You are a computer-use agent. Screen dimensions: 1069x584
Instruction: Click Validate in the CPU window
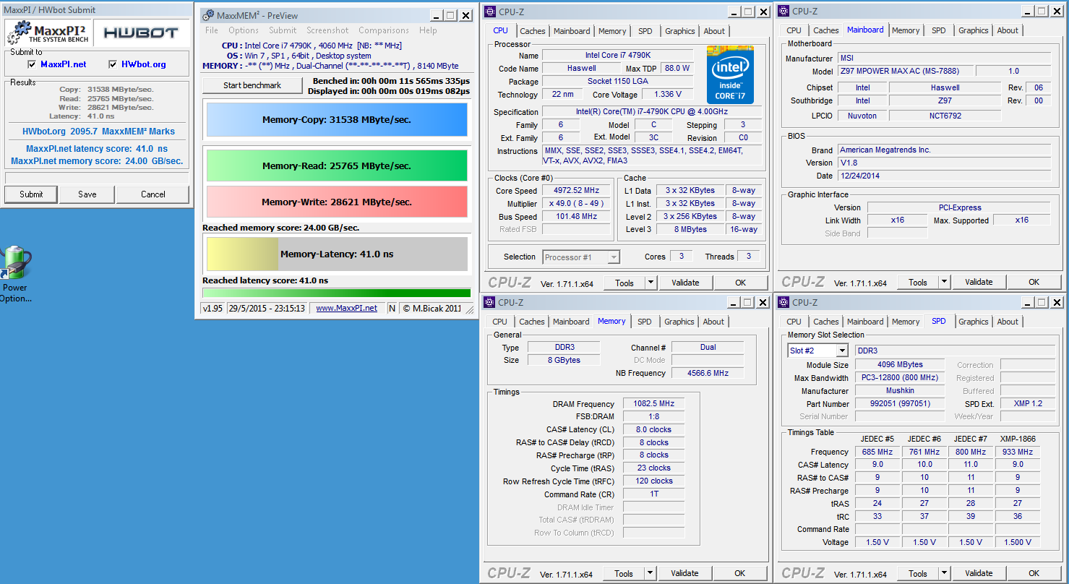(685, 283)
